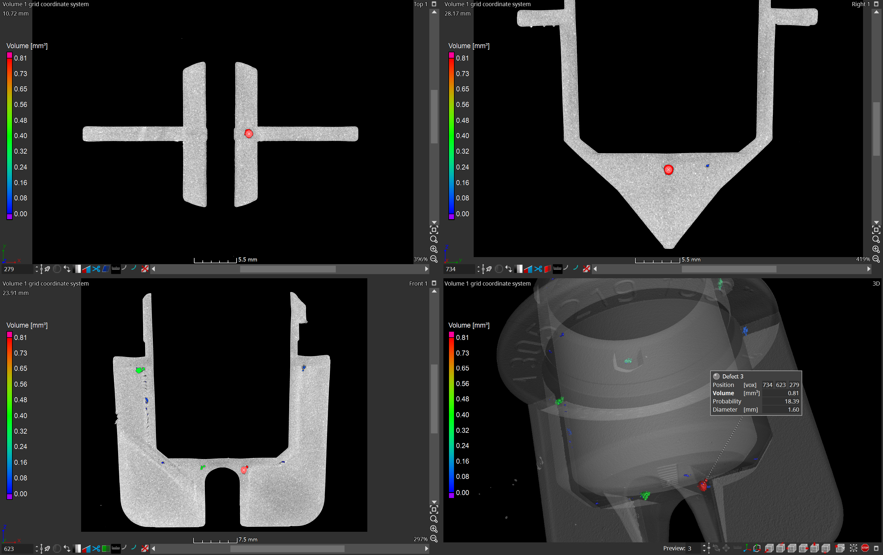The width and height of the screenshot is (883, 555).
Task: Click the fit-to-view icon in 3D toolbar
Action: 854,548
